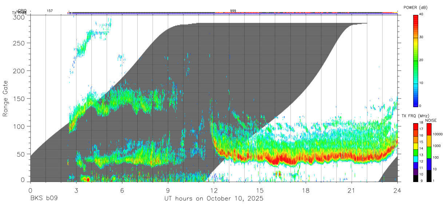The width and height of the screenshot is (447, 206).
Task: Click the UT hours on October 10, 2025 label
Action: 214,199
